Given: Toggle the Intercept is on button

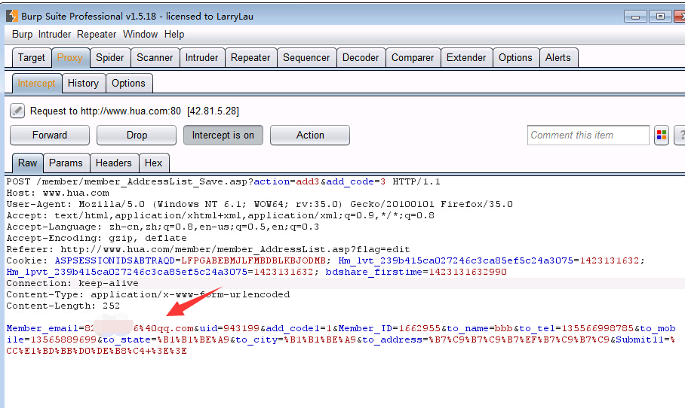Looking at the screenshot, I should [223, 135].
